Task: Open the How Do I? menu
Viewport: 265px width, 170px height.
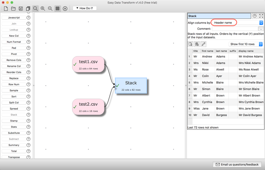Action: click(x=85, y=8)
